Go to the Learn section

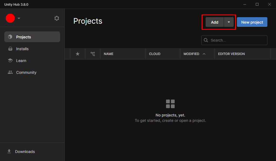coord(32,60)
